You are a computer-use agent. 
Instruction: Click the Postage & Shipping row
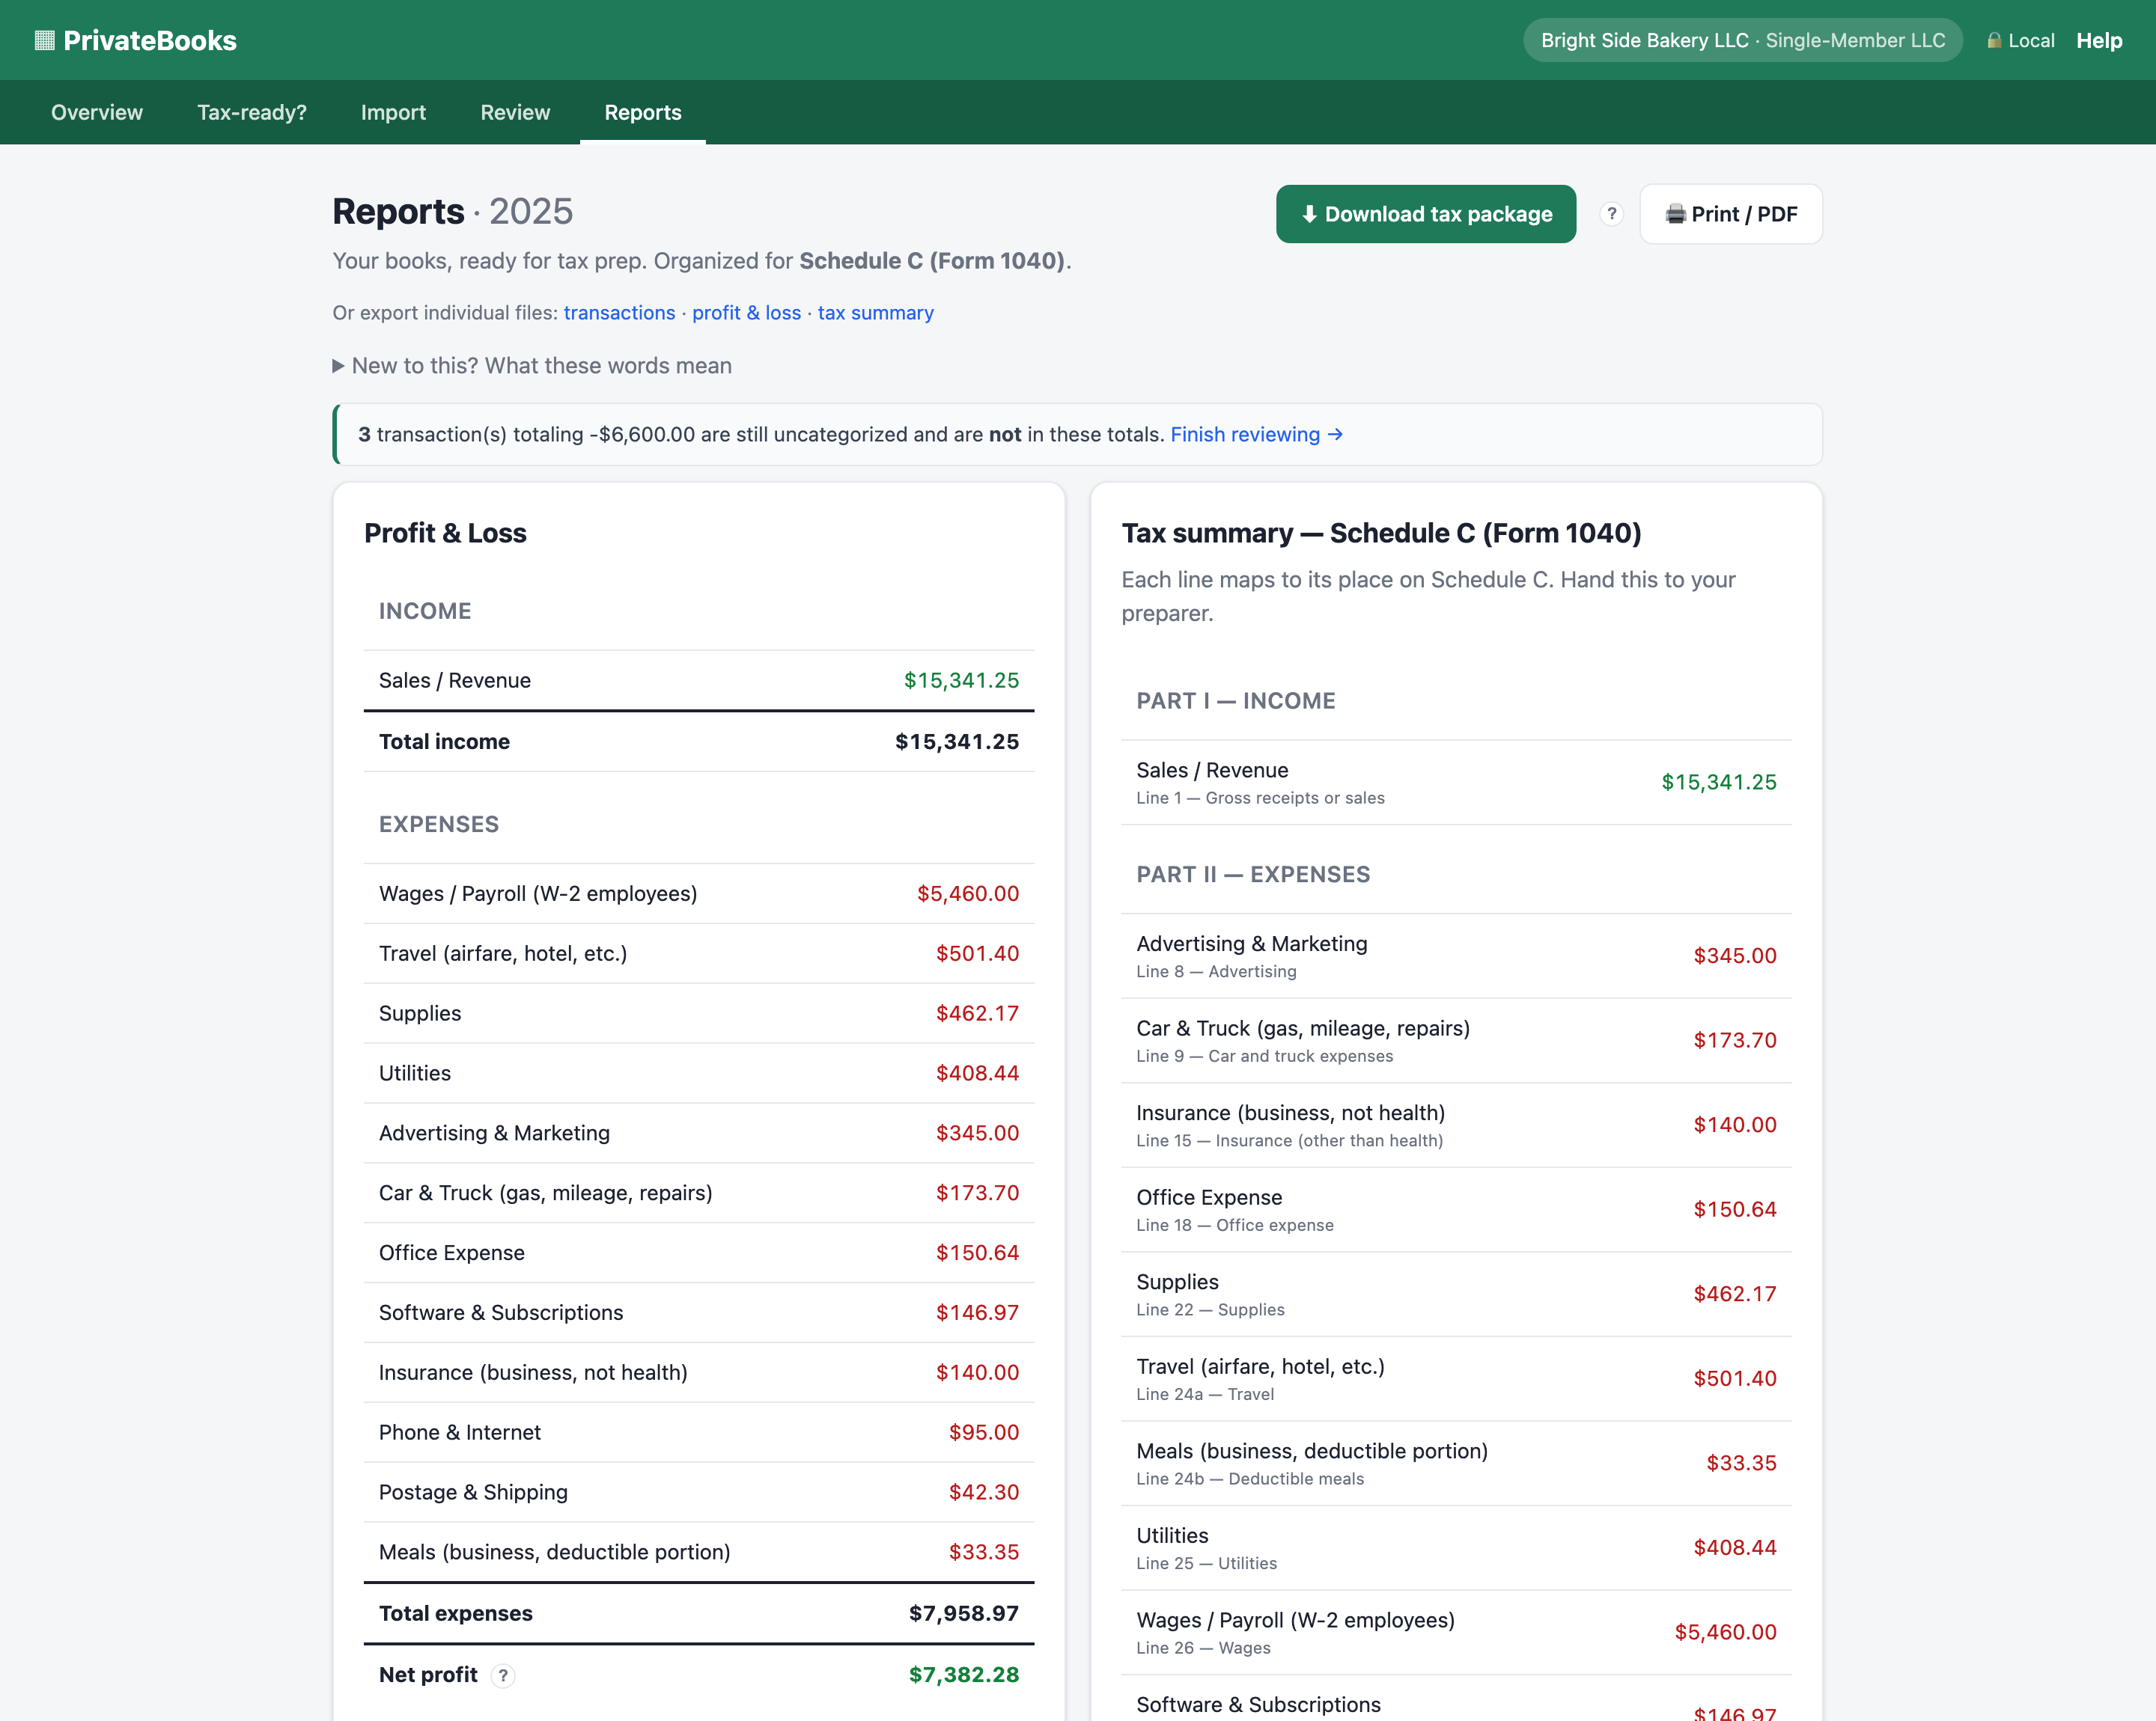point(699,1492)
